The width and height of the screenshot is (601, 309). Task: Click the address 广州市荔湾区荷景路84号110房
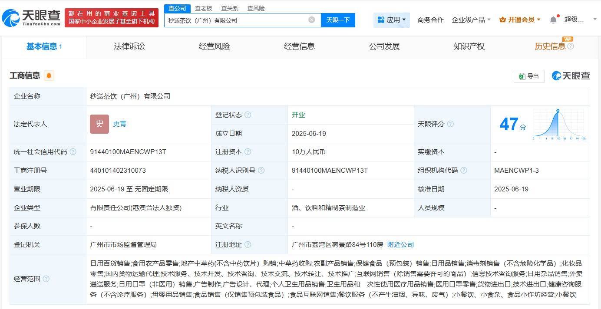(337, 245)
